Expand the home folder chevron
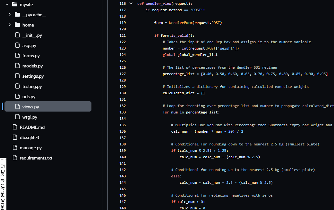Screen dimensions: 334x210 coord(10,25)
